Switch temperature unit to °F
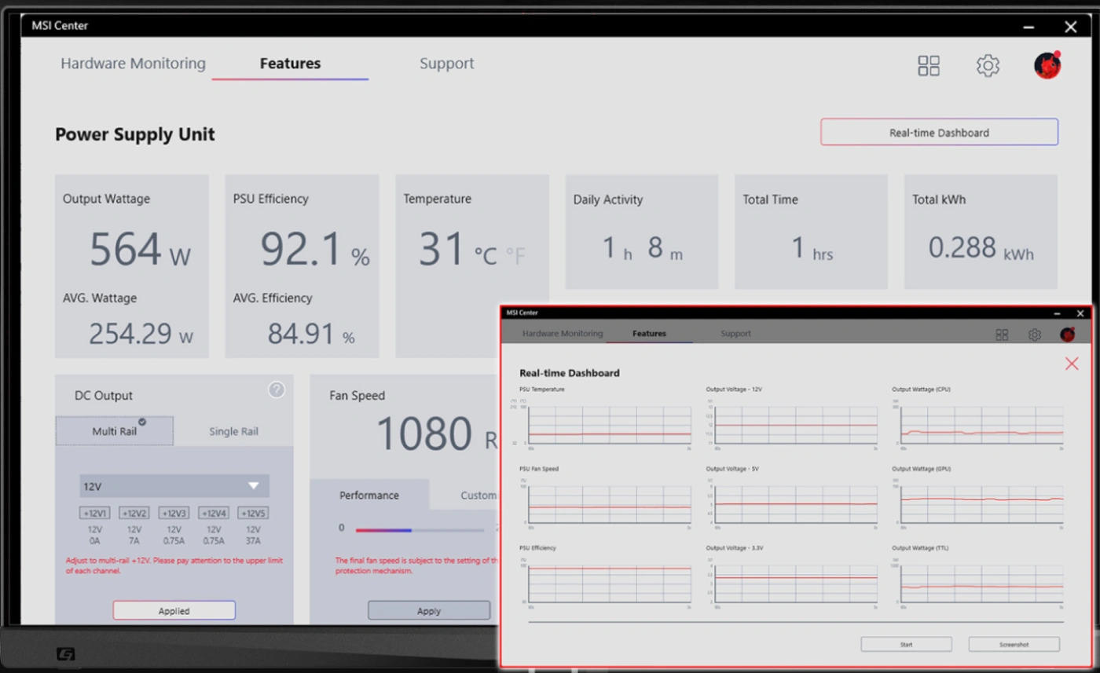 (515, 255)
